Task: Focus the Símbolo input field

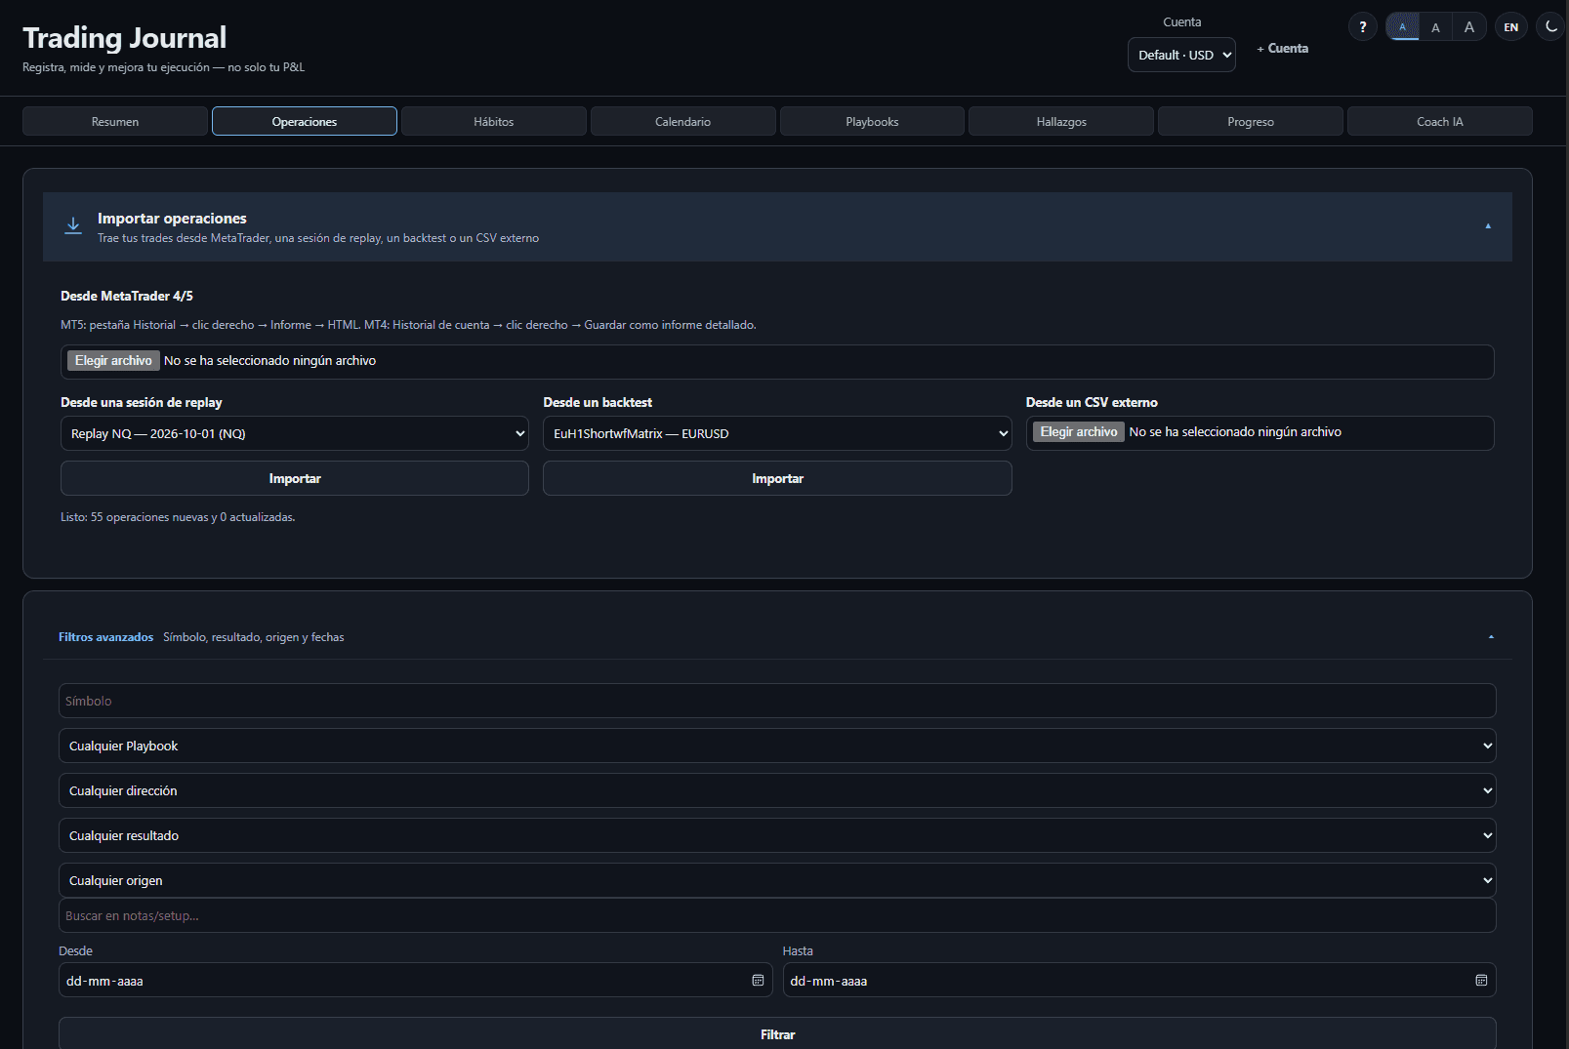Action: click(x=777, y=701)
